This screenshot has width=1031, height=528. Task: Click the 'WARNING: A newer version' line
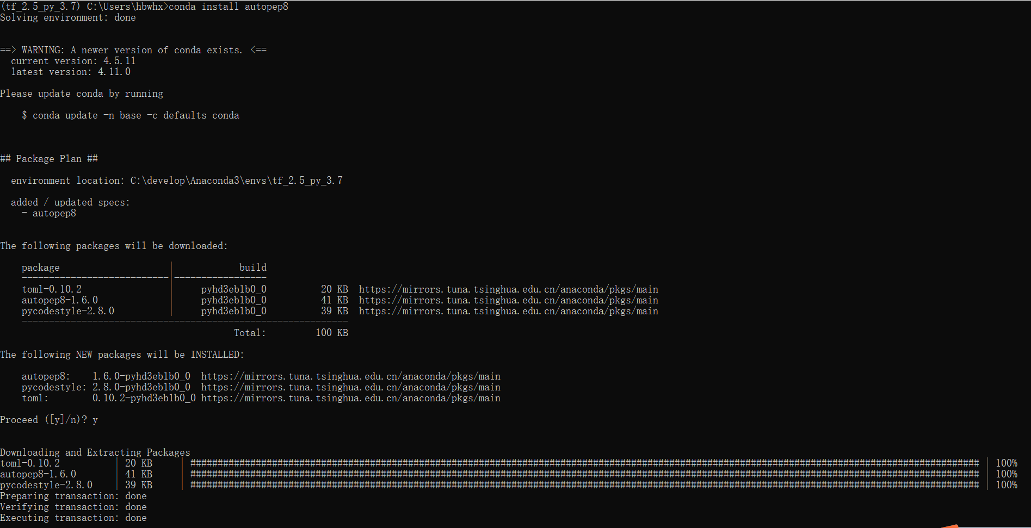(133, 50)
